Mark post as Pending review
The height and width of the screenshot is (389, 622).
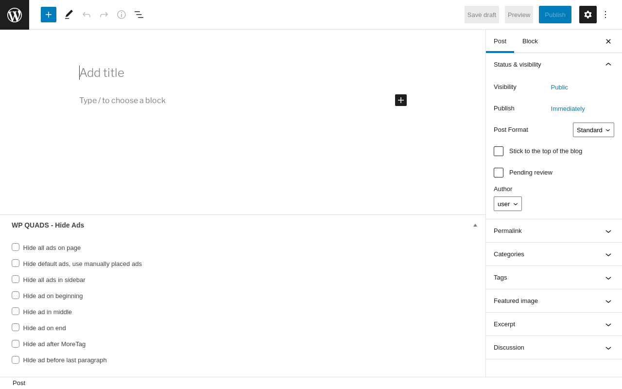(499, 173)
